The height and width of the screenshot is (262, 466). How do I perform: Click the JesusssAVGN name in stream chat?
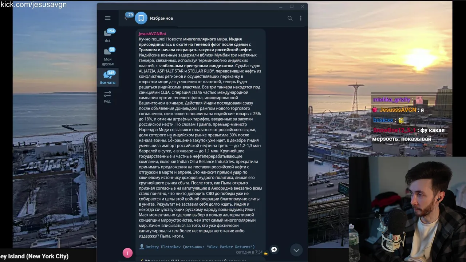pos(398,110)
